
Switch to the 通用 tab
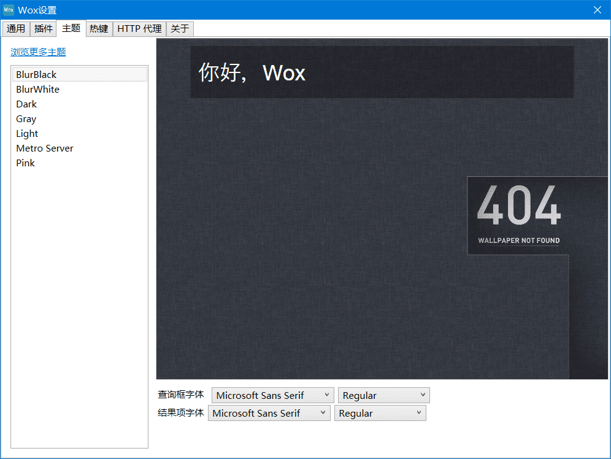click(16, 29)
